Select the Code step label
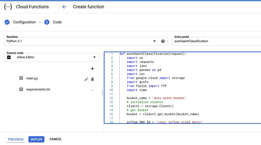Image resolution: width=261 pixels, height=145 pixels. (57, 22)
